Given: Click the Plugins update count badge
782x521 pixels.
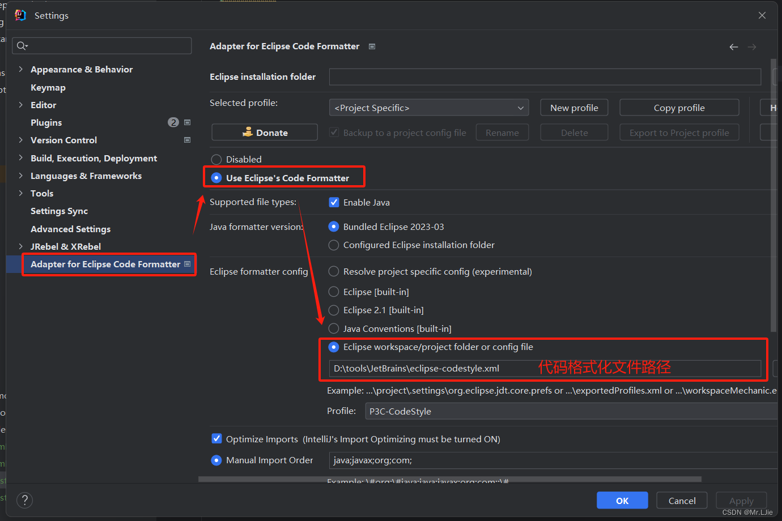Looking at the screenshot, I should click(173, 122).
